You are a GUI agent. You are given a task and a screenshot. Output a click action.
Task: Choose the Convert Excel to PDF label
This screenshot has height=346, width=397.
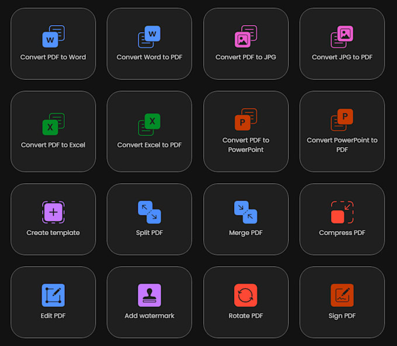coord(149,145)
